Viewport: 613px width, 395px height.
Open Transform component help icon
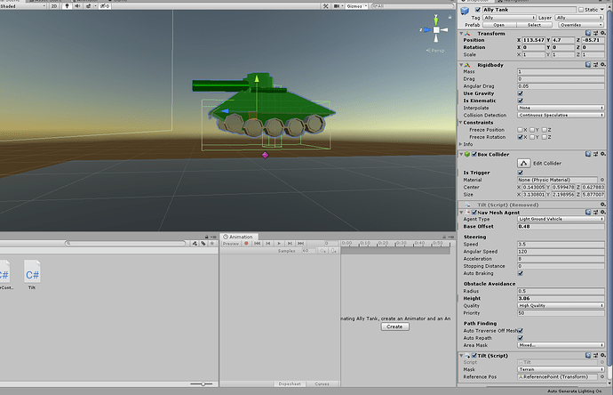click(588, 34)
